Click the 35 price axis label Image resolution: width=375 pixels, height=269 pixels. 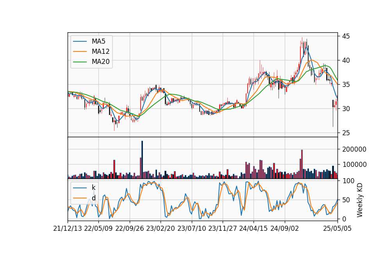pos(346,85)
